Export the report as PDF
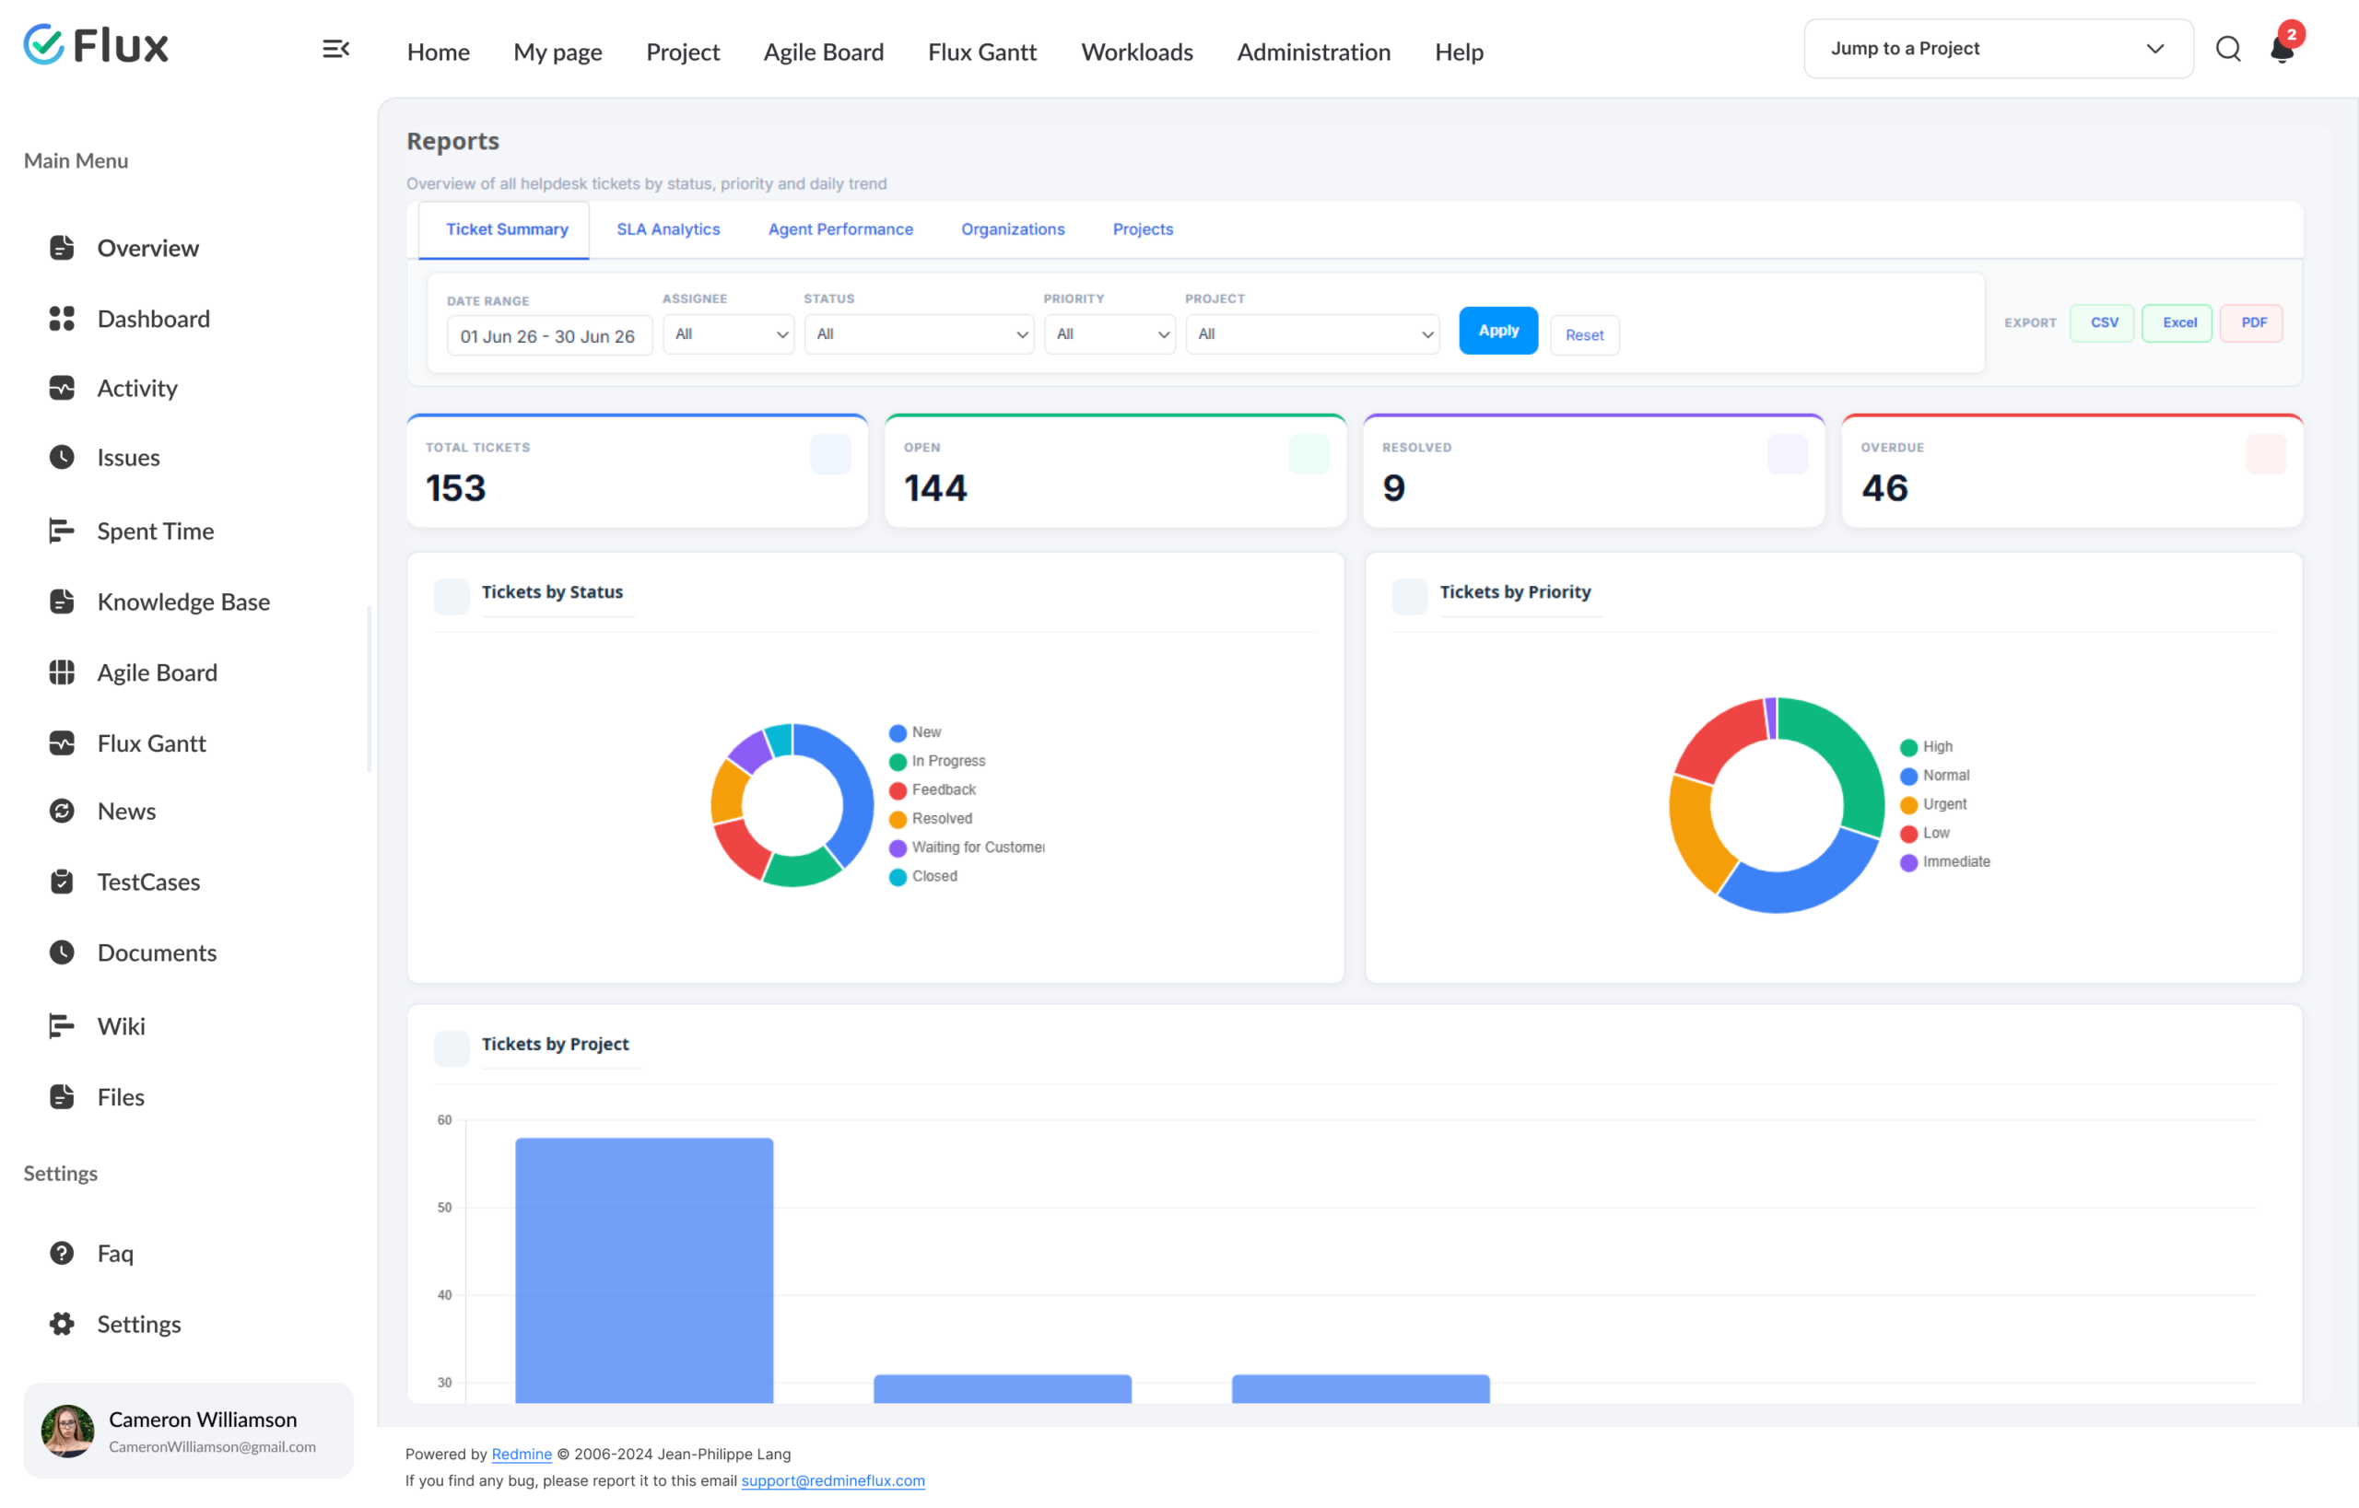The height and width of the screenshot is (1508, 2359). (x=2251, y=323)
